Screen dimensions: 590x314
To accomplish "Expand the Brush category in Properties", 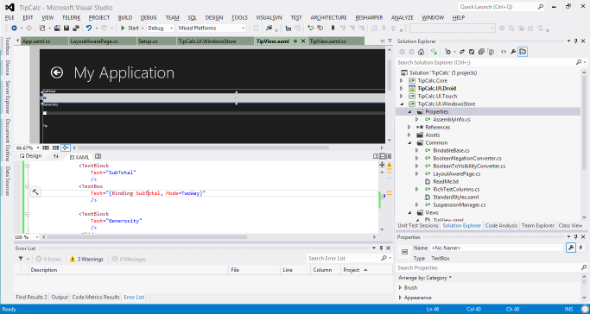I will [400, 288].
